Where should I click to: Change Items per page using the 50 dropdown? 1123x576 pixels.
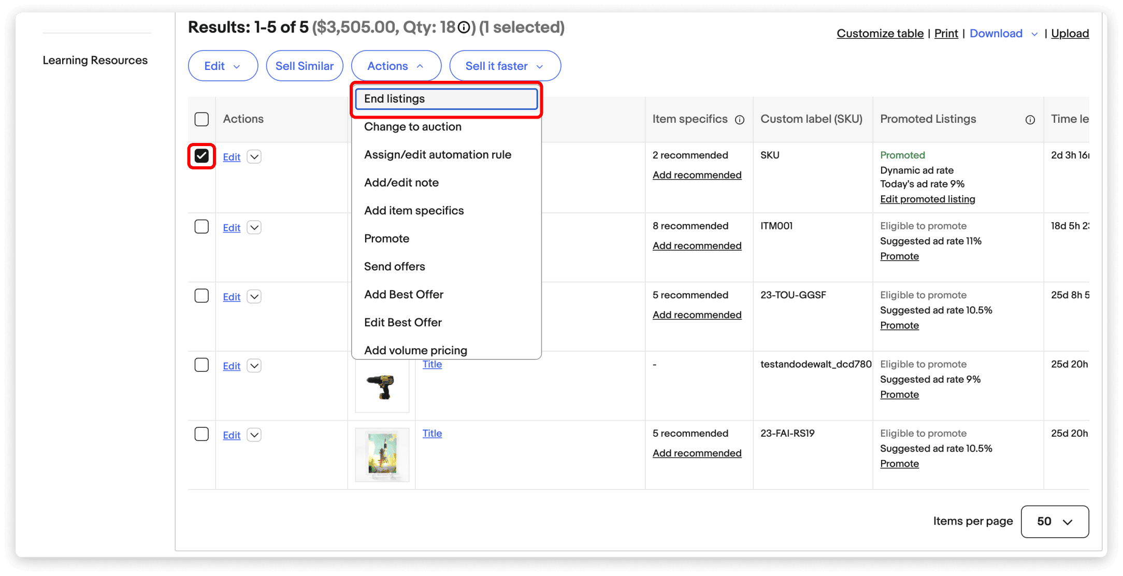click(x=1054, y=521)
